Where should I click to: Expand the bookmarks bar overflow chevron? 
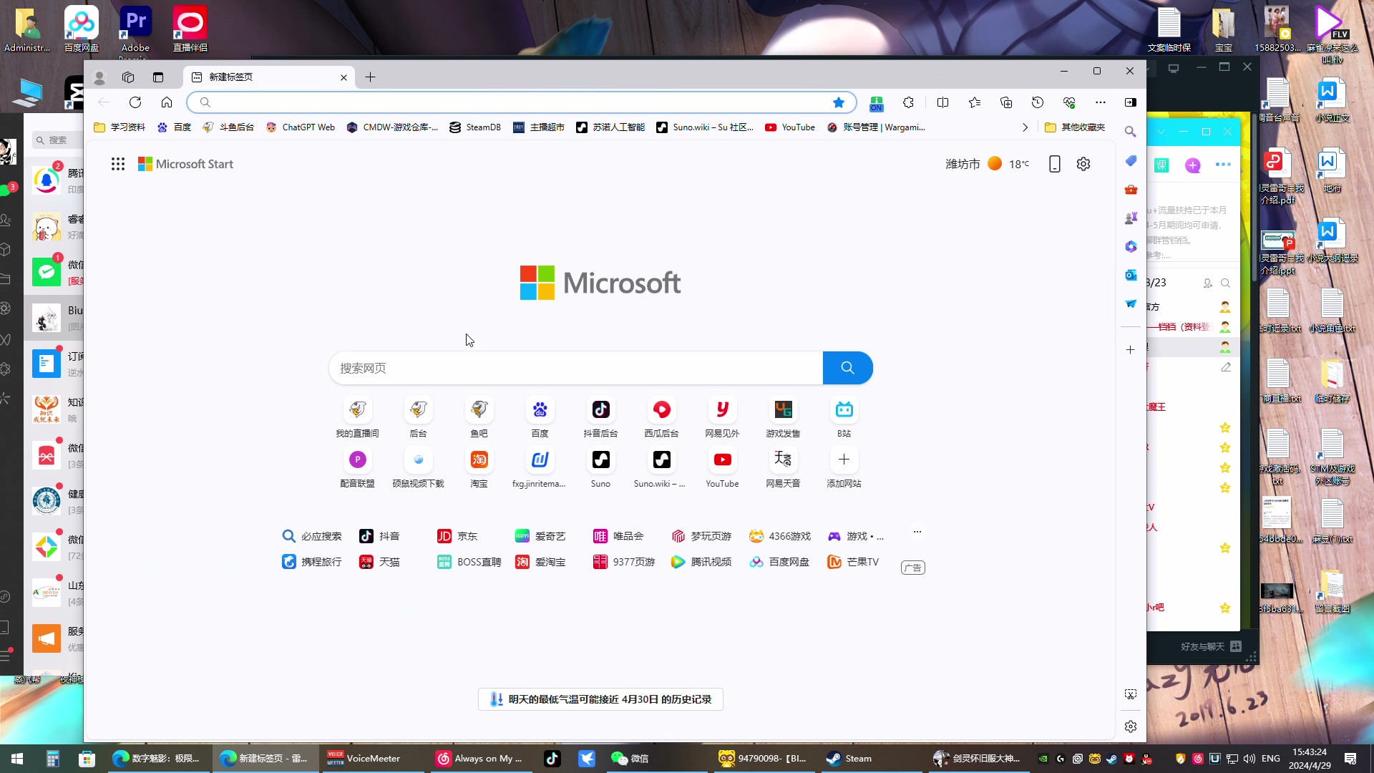[1025, 127]
